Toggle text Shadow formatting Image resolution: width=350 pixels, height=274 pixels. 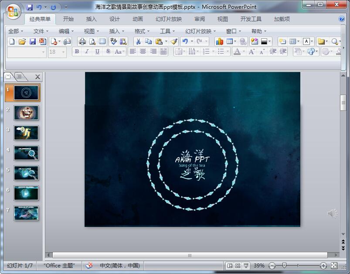(108, 51)
